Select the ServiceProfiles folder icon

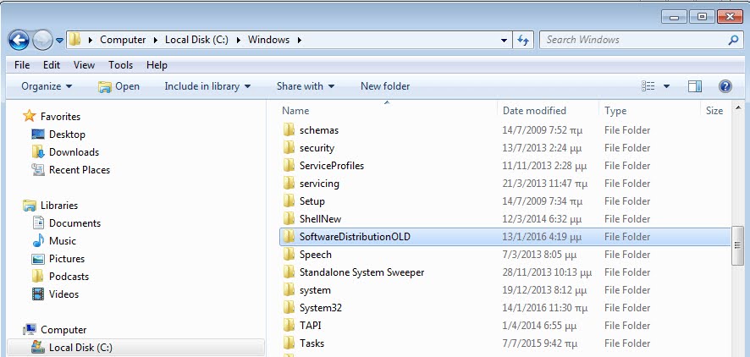point(289,165)
